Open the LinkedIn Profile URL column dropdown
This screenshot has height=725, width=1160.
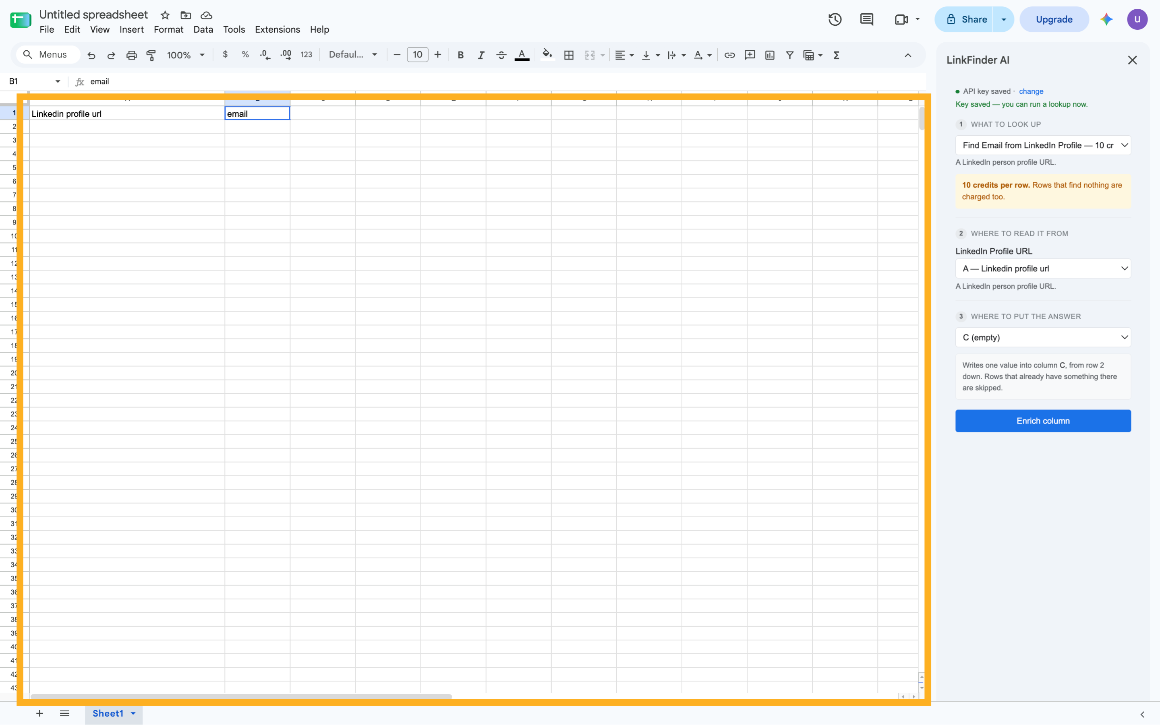[1043, 269]
